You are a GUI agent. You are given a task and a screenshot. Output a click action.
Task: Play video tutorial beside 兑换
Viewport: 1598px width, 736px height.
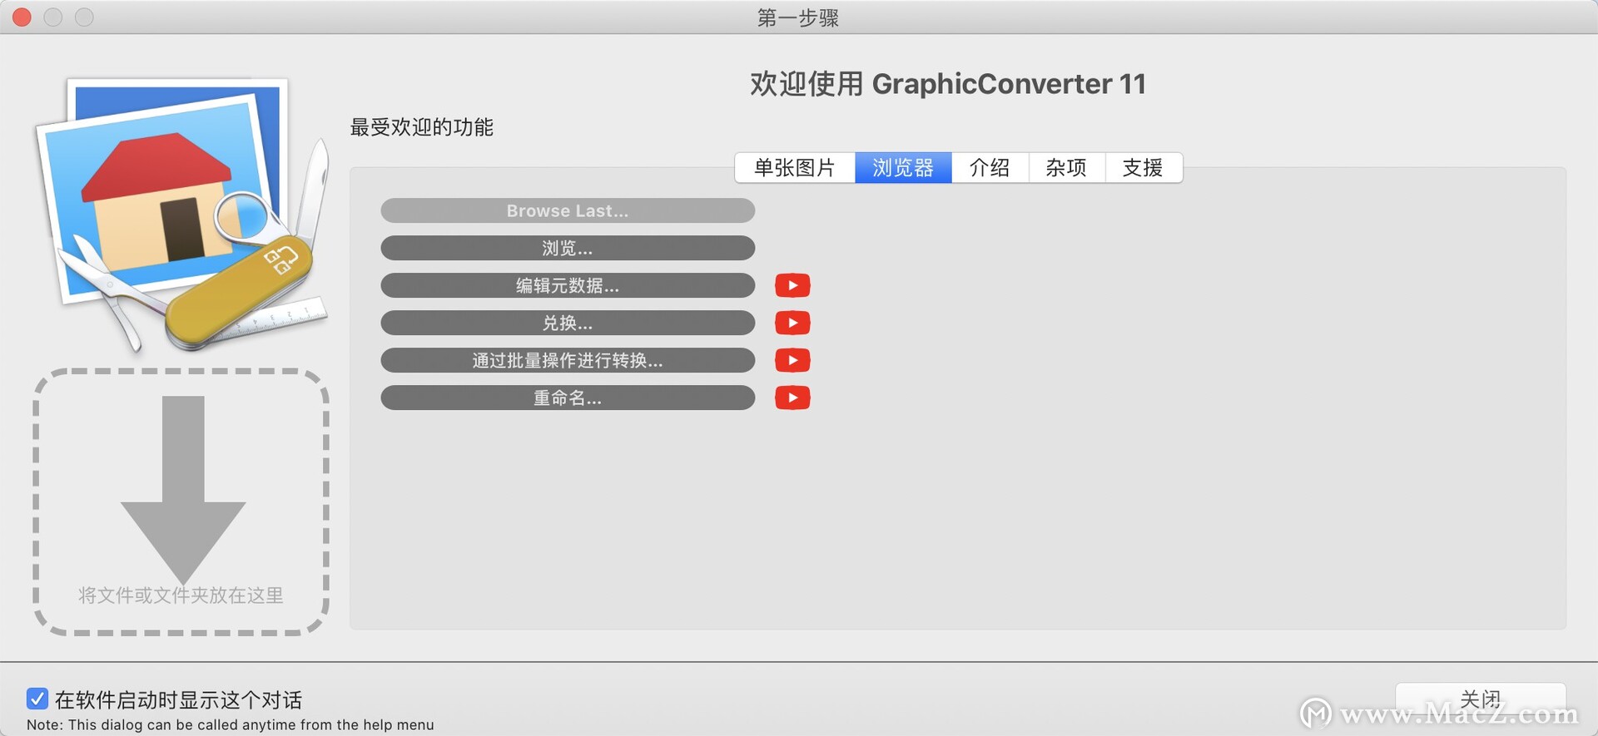[792, 323]
